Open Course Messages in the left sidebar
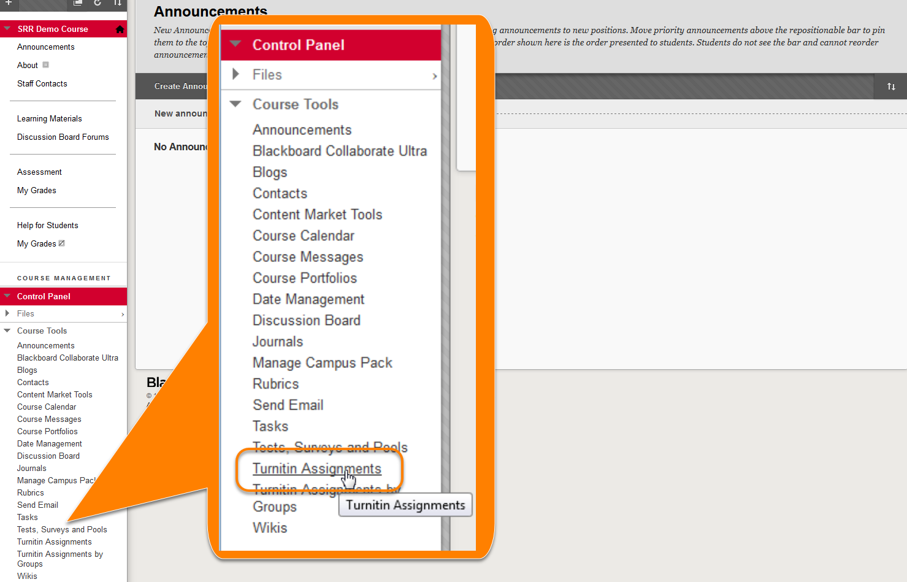The image size is (907, 582). 49,419
